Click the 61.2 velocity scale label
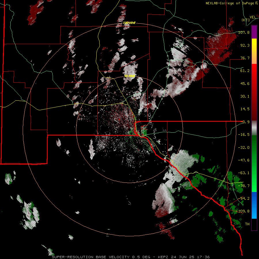Screen dimensions: 259x259 (x=245, y=71)
